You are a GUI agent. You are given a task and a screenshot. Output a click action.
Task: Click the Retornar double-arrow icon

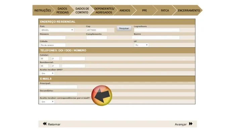pos(45,124)
